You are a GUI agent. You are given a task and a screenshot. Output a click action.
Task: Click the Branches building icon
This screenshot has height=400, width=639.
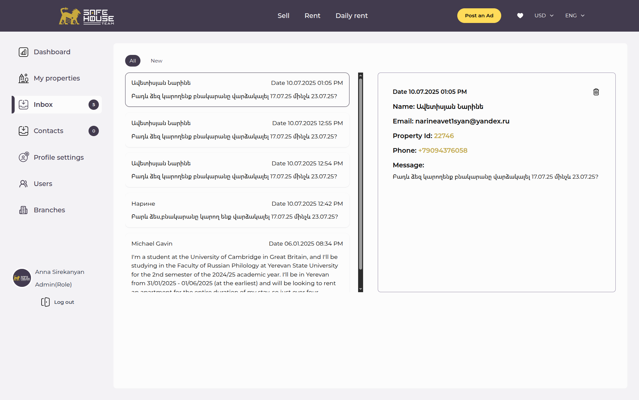23,210
